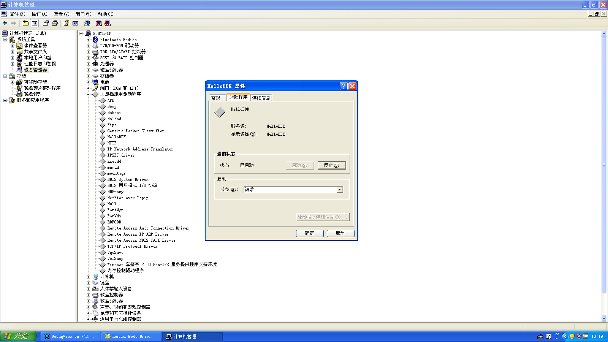Open the 操作(A) menu
The height and width of the screenshot is (342, 608).
[x=40, y=14]
